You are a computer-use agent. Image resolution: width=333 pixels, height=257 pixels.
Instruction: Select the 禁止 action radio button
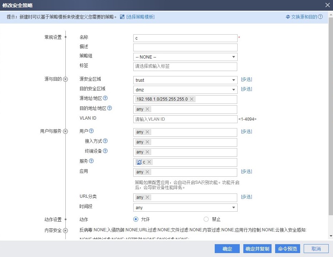[206, 219]
